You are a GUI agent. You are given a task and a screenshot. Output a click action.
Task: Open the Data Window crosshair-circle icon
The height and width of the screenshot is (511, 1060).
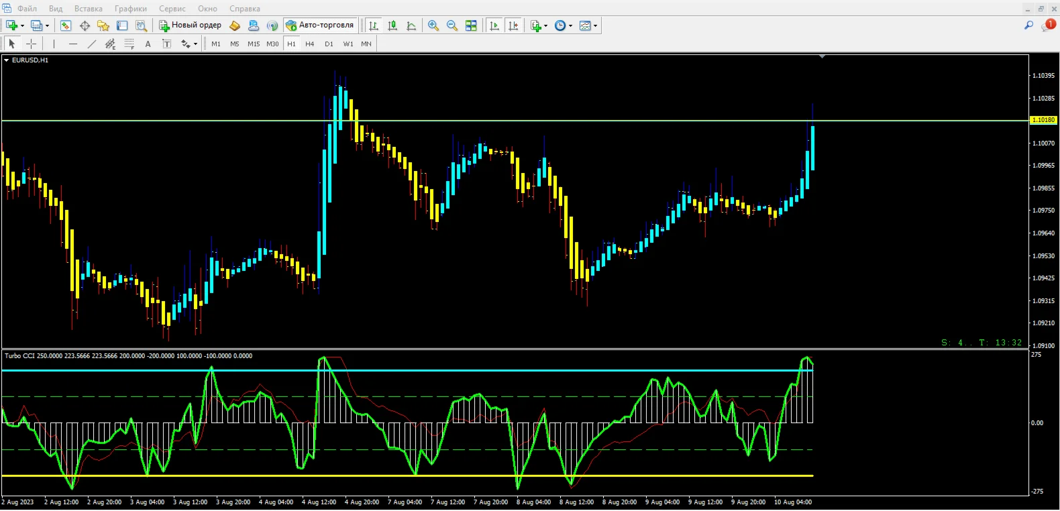tap(85, 25)
